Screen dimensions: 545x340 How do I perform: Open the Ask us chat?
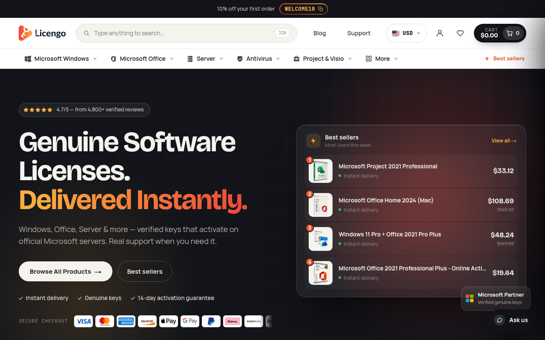pyautogui.click(x=512, y=320)
